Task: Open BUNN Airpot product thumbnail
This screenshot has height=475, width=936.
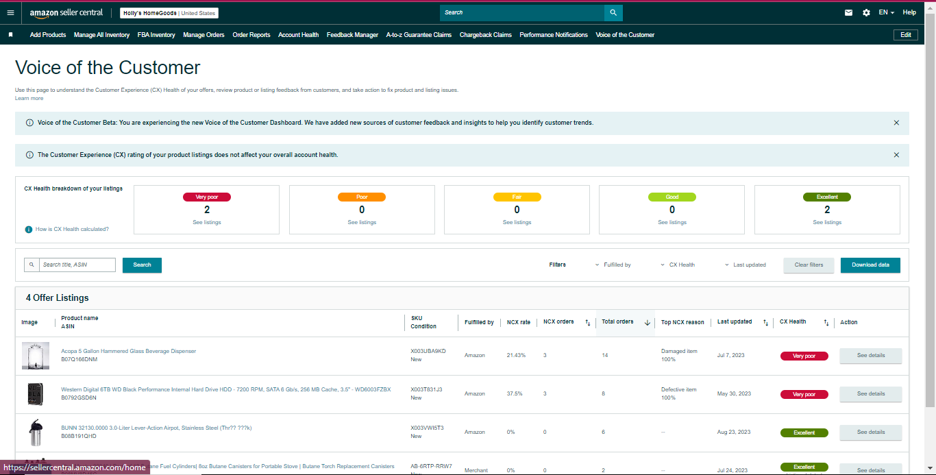Action: tap(35, 433)
